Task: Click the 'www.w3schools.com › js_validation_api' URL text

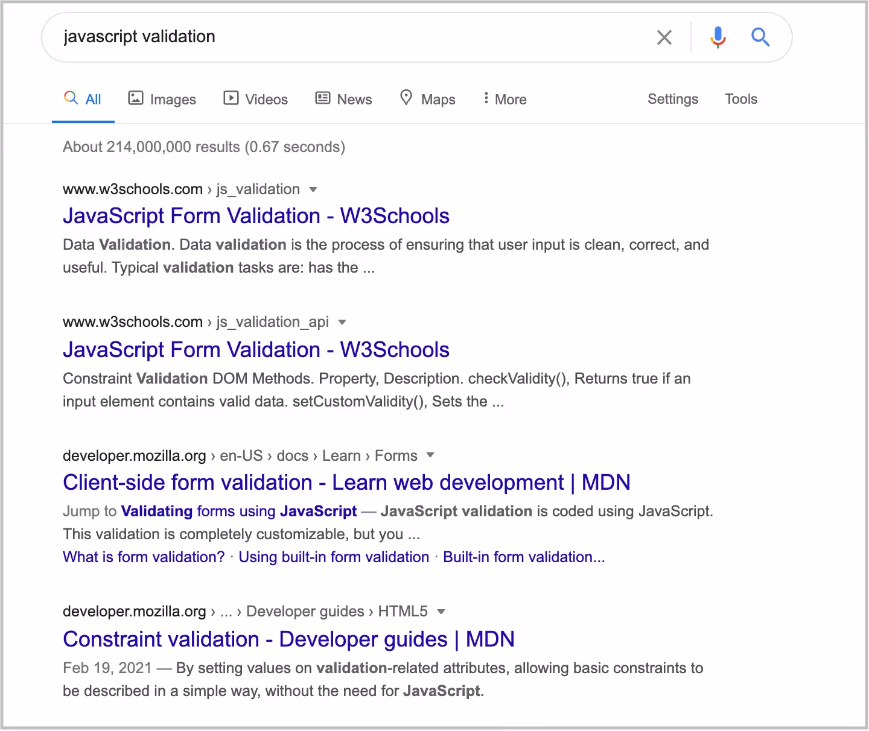Action: [x=196, y=322]
